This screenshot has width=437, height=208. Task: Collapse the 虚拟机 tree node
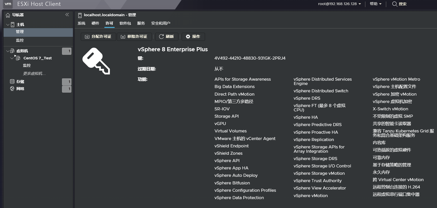(x=8, y=51)
